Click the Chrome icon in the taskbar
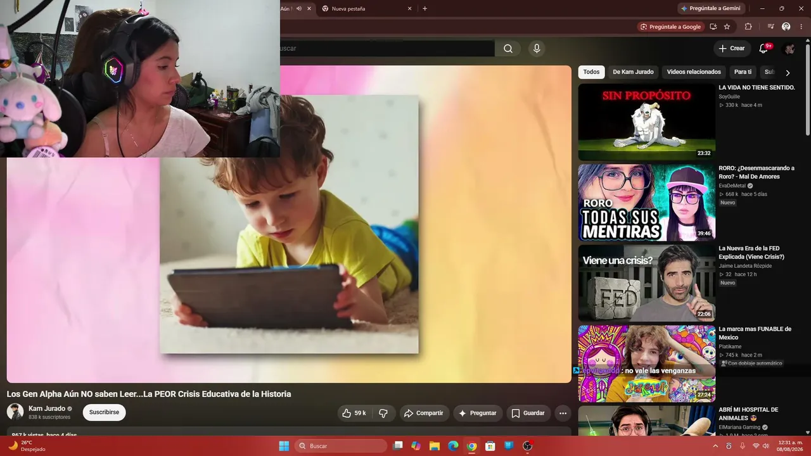This screenshot has width=811, height=456. tap(471, 446)
